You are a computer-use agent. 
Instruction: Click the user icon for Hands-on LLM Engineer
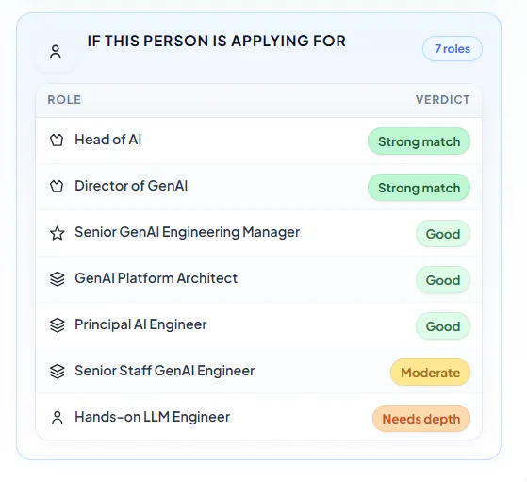click(58, 418)
